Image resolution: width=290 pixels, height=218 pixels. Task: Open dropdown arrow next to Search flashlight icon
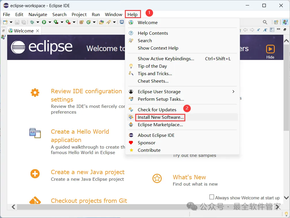114,22
